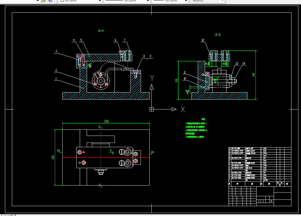This screenshot has height=216, width=301.
Task: Click the UCS X axis label
Action: [x=183, y=109]
